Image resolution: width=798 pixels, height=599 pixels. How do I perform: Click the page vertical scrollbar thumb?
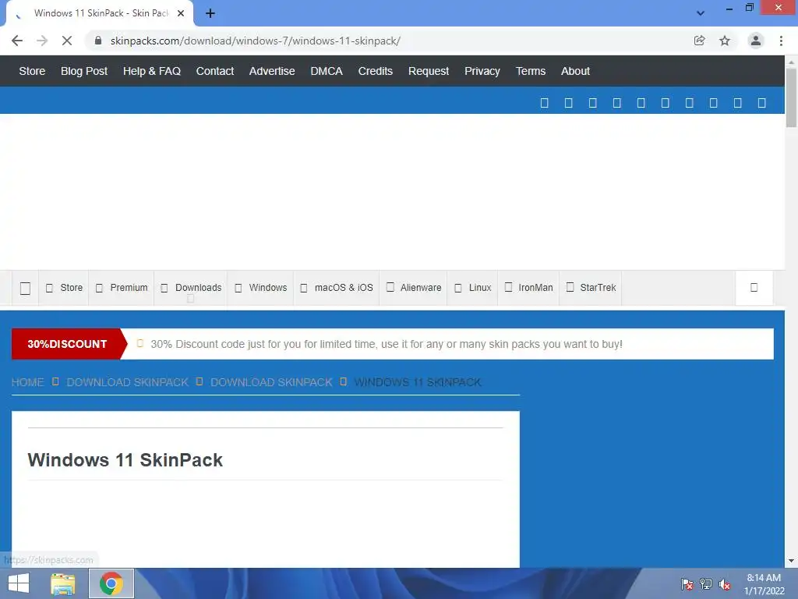pyautogui.click(x=791, y=97)
